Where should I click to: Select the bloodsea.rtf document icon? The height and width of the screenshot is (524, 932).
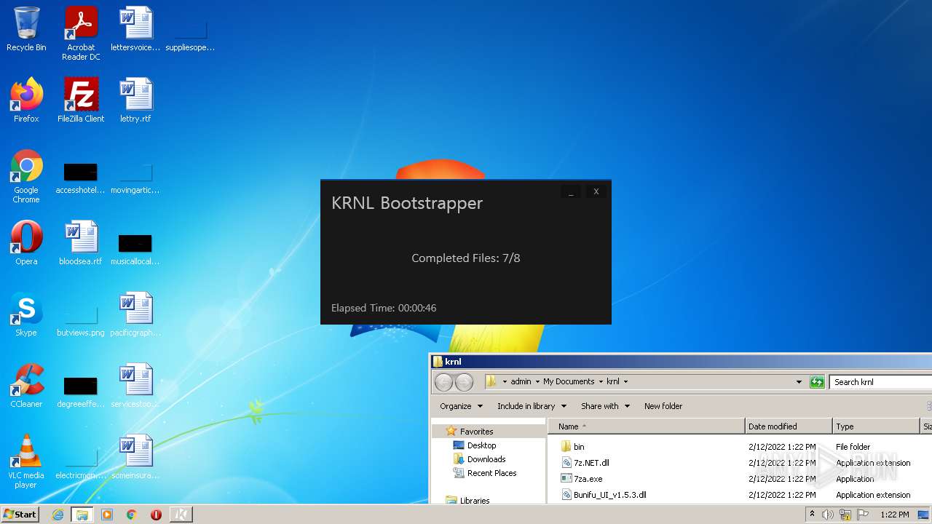(x=81, y=243)
